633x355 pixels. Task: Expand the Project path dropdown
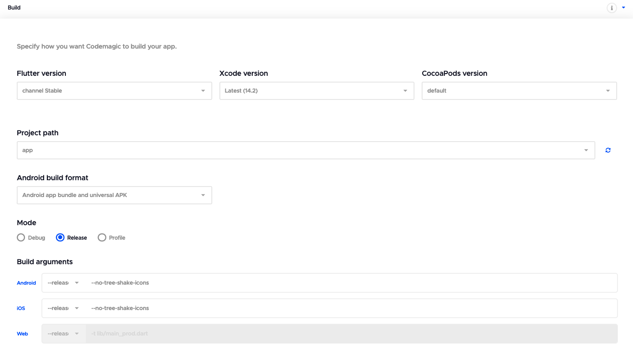click(x=306, y=150)
